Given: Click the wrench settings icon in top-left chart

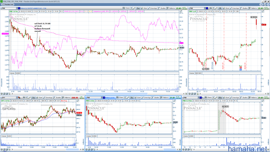Looking at the screenshot, I should click(134, 8).
